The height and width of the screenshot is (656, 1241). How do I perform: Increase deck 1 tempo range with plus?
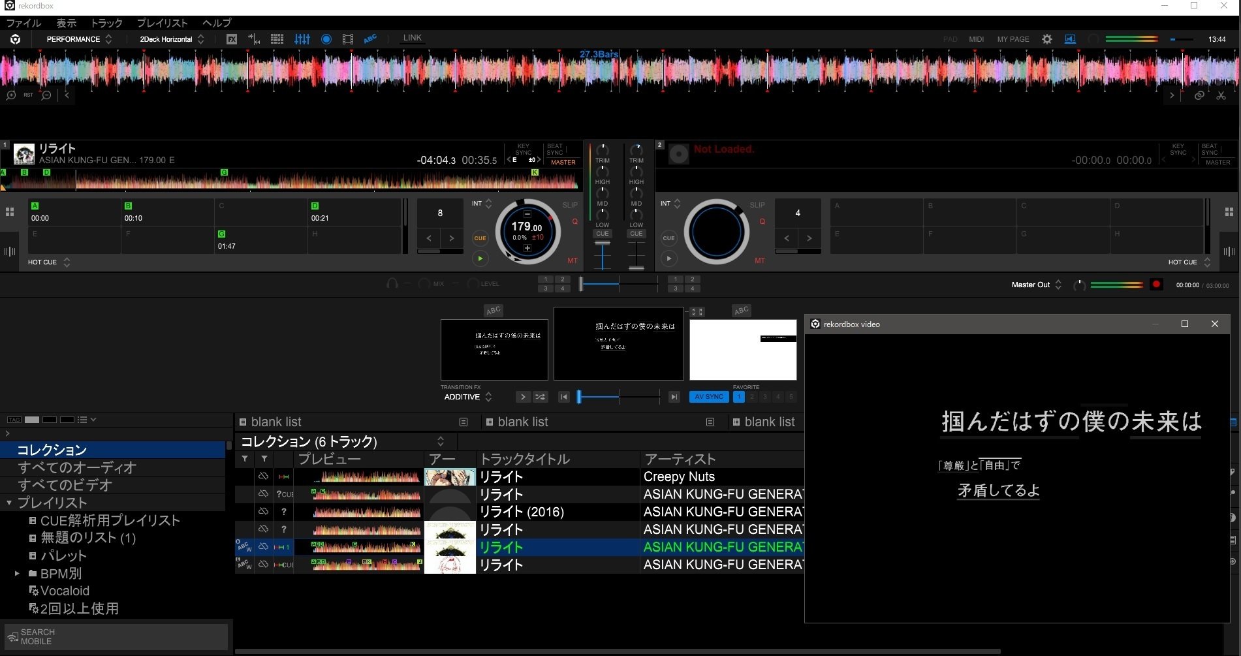(527, 248)
